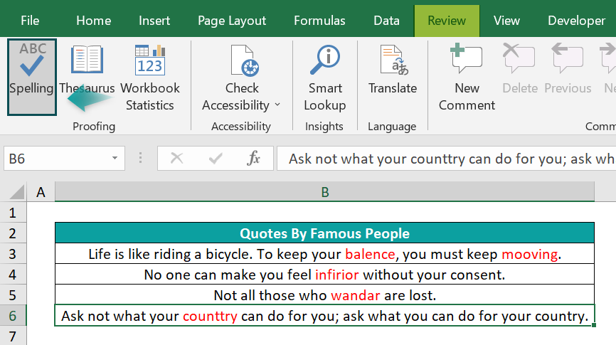The width and height of the screenshot is (616, 345).
Task: Select column B header
Action: point(324,192)
